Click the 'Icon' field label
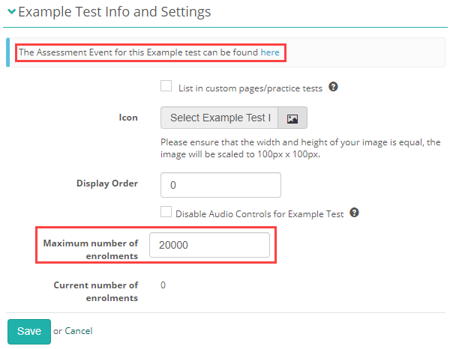The image size is (450, 349). tap(128, 118)
